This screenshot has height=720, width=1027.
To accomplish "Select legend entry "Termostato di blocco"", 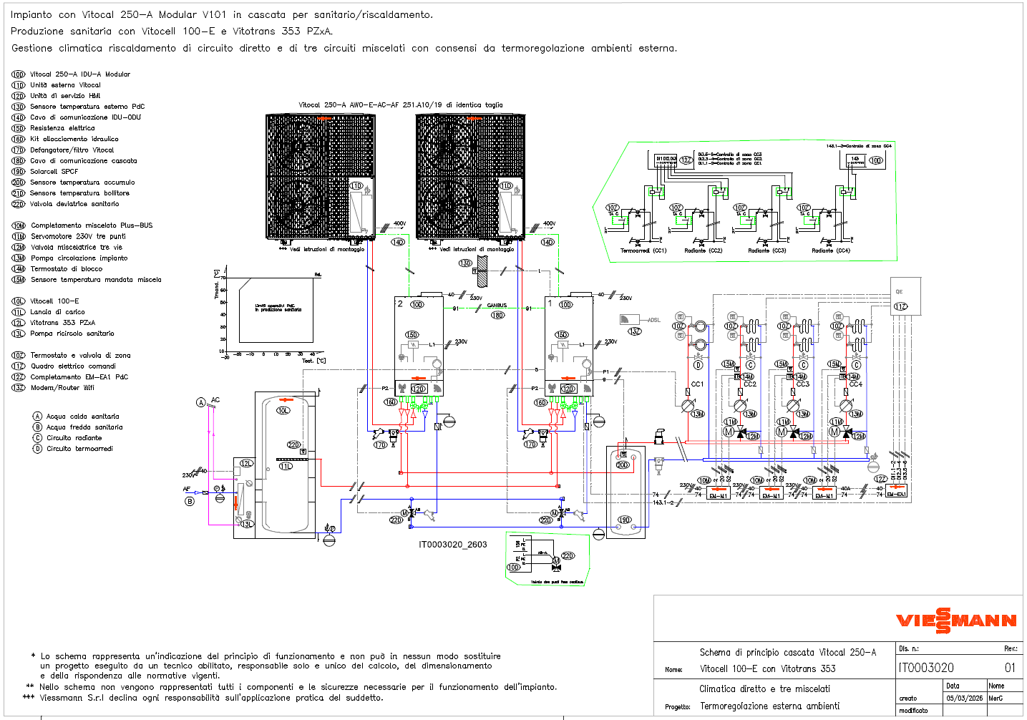I will [67, 269].
